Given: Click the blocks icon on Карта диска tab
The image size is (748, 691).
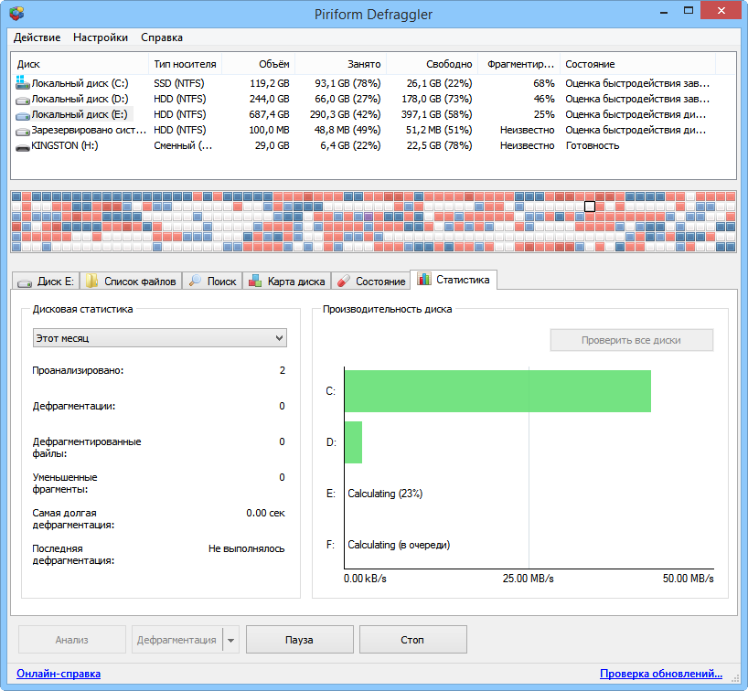Looking at the screenshot, I should pyautogui.click(x=255, y=281).
